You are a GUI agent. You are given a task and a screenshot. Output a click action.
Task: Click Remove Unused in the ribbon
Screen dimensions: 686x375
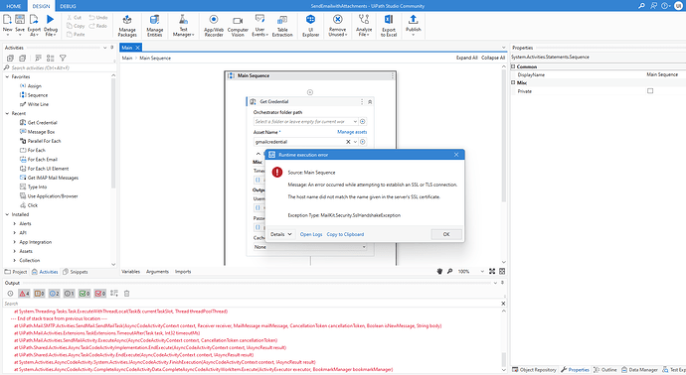point(337,26)
